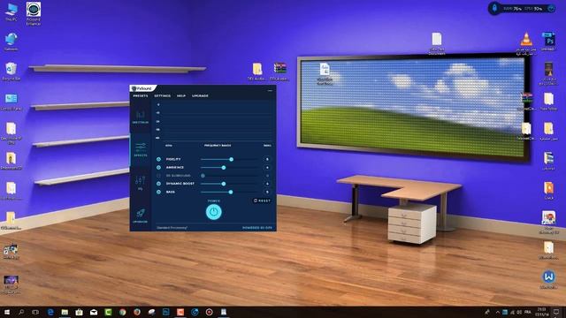Screen dimensions: 566x318
Task: Launch Firefox from taskbar
Action: pos(137,312)
